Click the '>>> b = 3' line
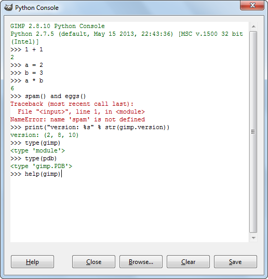268x279 pixels. click(26, 73)
